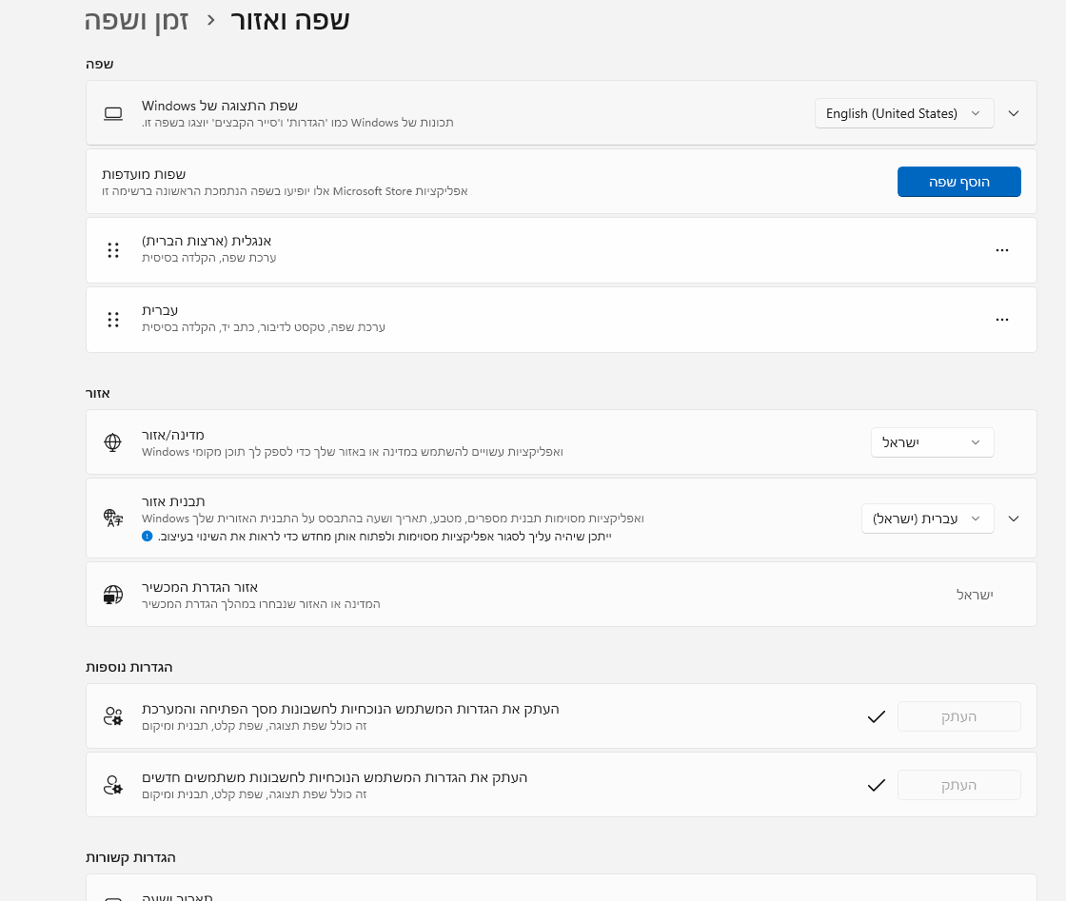The width and height of the screenshot is (1066, 901).
Task: Expand the Windows display language section chevron
Action: [x=1014, y=113]
